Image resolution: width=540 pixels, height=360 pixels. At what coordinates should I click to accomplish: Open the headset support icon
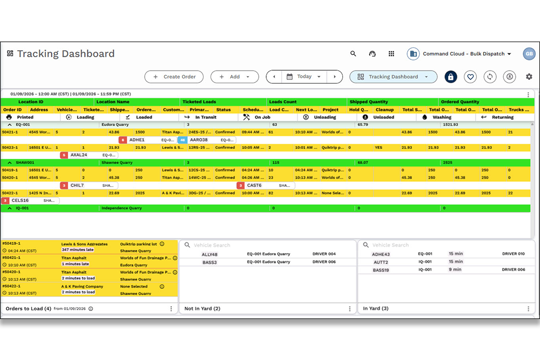pyautogui.click(x=372, y=53)
